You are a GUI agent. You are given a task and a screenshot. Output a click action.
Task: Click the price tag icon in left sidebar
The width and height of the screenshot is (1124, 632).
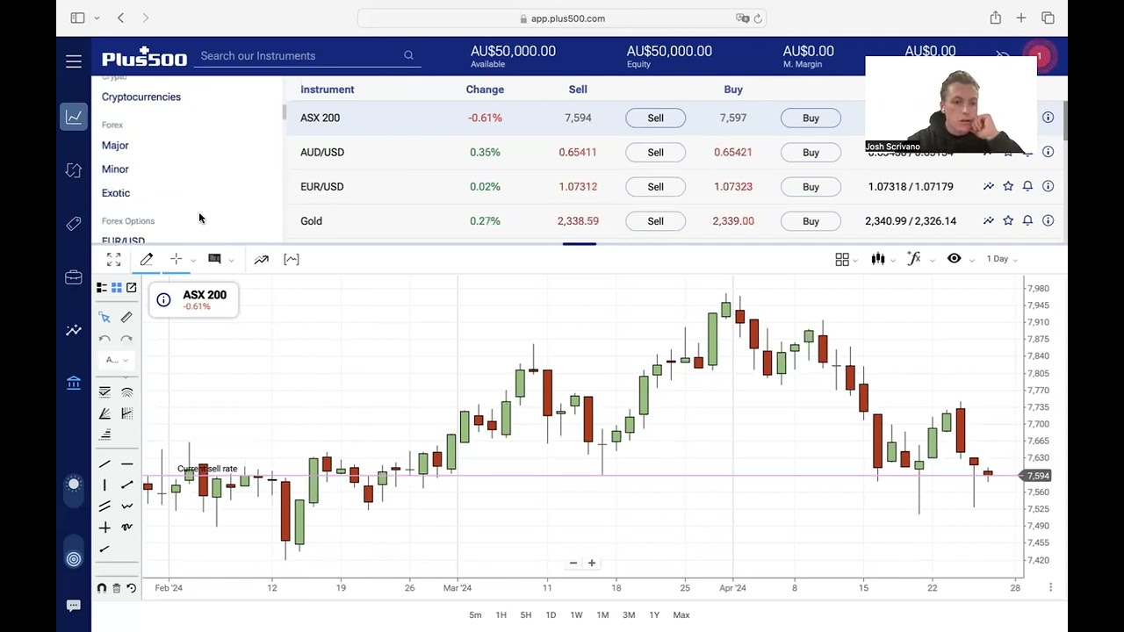[x=74, y=224]
